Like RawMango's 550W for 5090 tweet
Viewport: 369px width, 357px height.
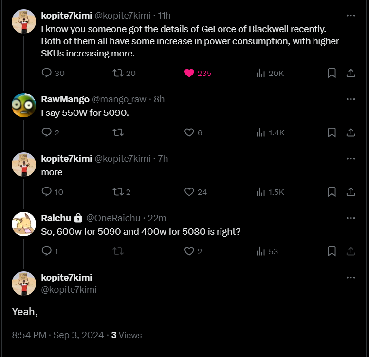[190, 132]
